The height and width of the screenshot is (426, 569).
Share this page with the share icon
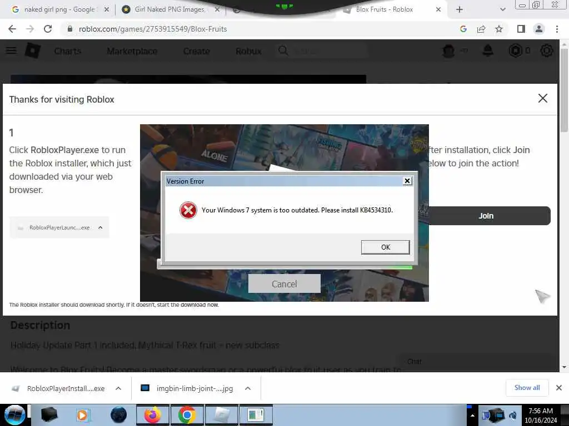[481, 29]
